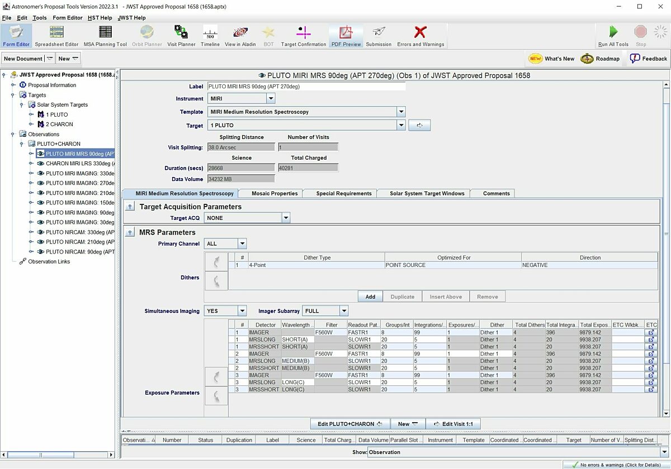Screen dimensions: 671x469
Task: Open ETC link for first IMAGER row
Action: pos(651,332)
